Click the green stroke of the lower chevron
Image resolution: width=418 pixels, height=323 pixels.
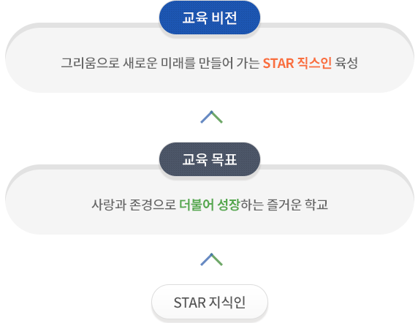pos(217,259)
